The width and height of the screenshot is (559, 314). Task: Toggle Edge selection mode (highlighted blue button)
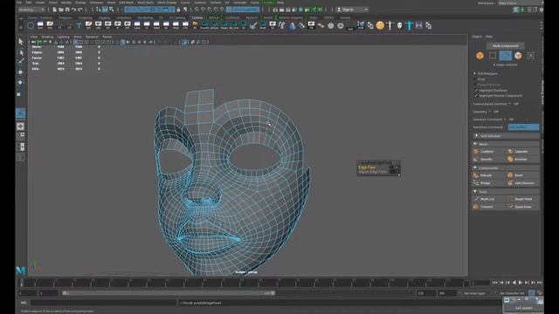tap(505, 56)
